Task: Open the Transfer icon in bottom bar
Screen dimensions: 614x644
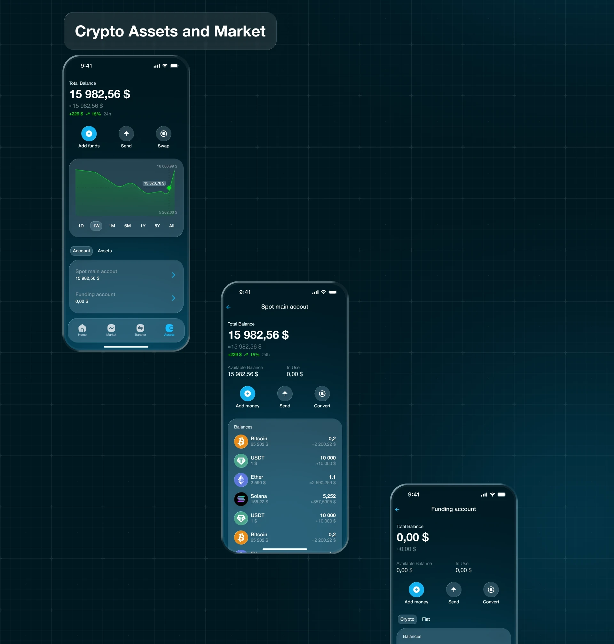Action: (140, 328)
